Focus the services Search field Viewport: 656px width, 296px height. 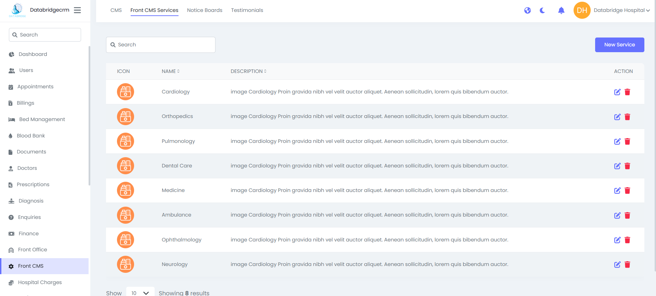pyautogui.click(x=161, y=45)
